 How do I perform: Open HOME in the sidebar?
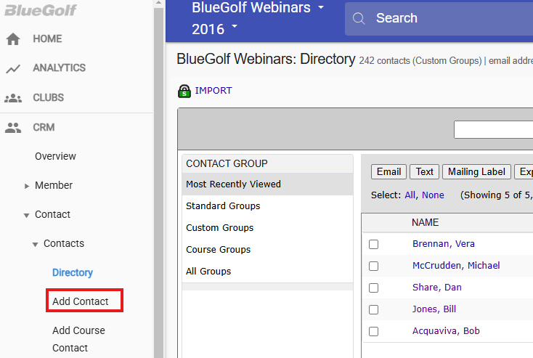(x=47, y=38)
